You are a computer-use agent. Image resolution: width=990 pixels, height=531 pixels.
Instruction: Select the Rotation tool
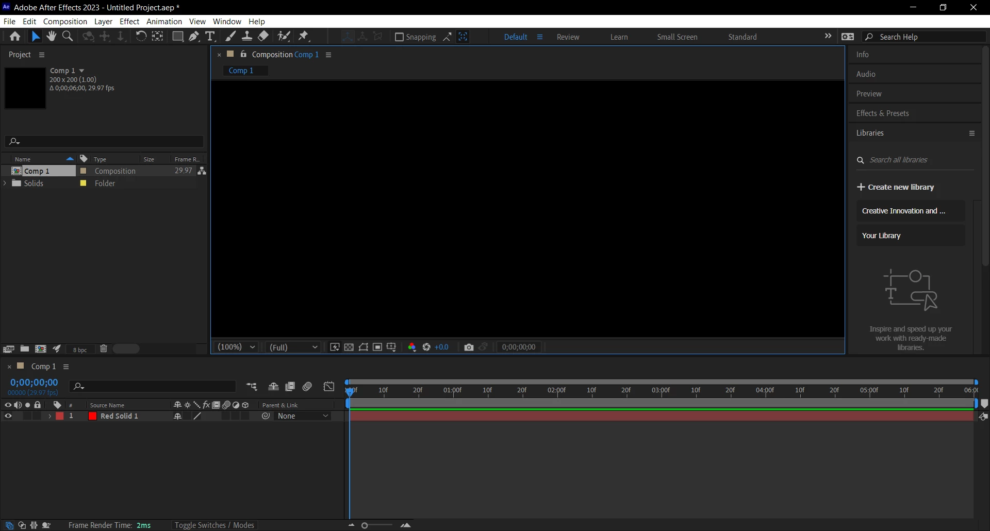tap(141, 37)
